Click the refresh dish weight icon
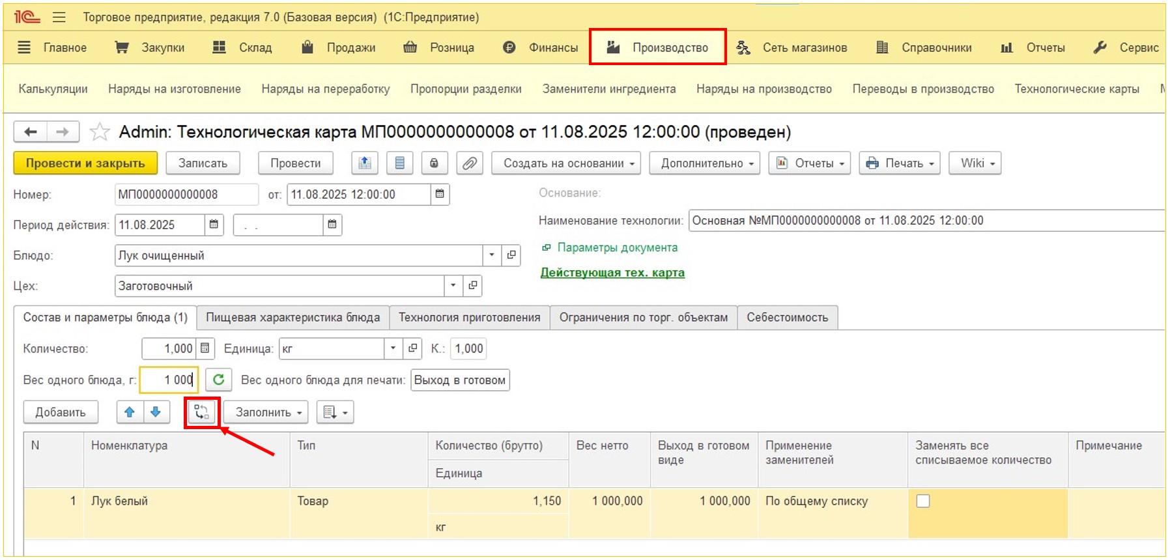 pyautogui.click(x=219, y=380)
